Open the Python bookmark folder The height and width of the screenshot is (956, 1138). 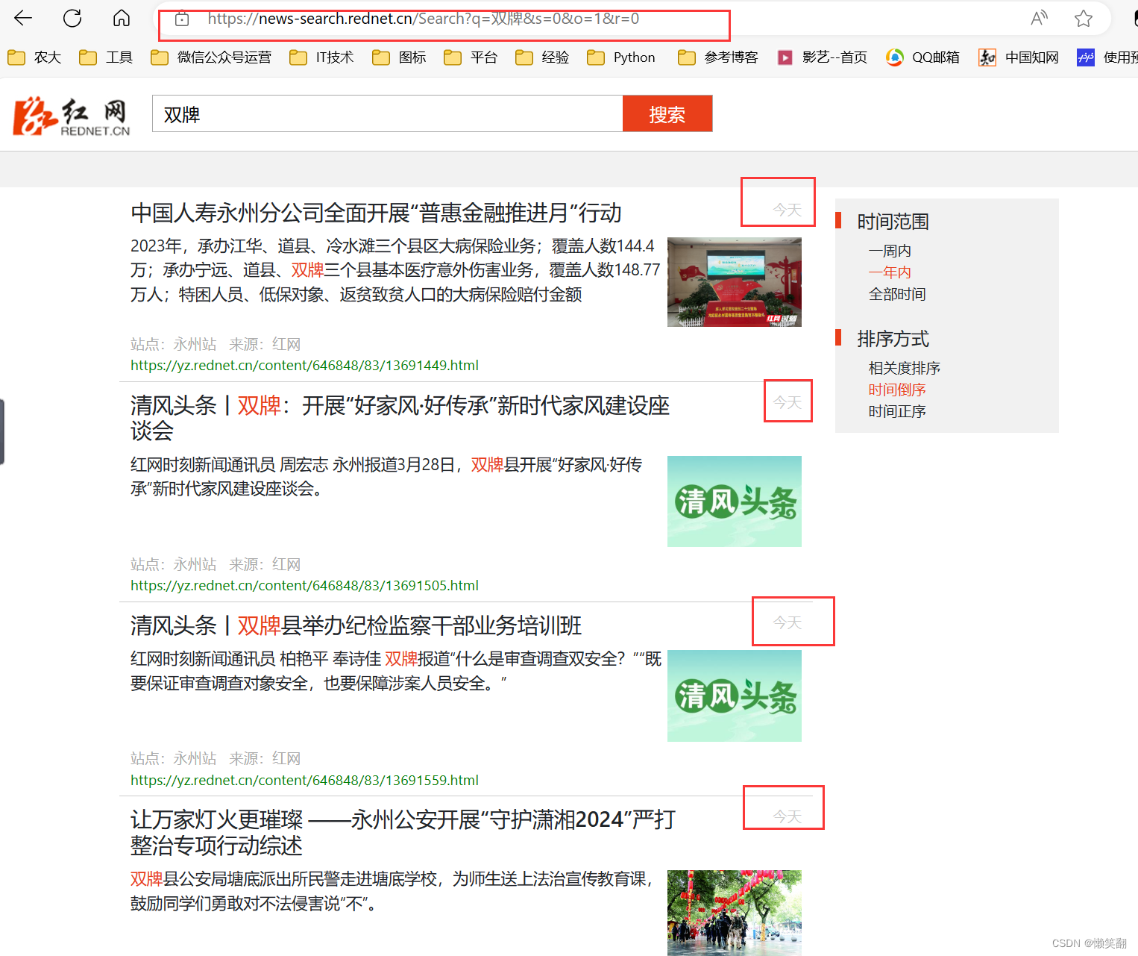621,57
